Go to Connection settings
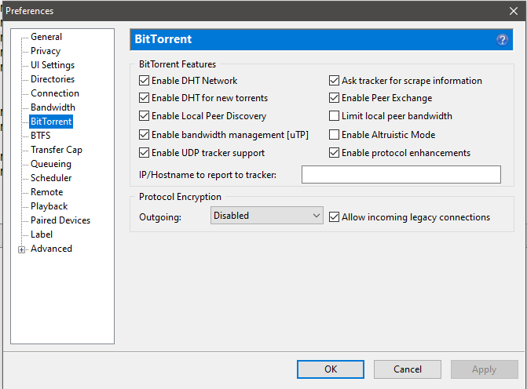The image size is (527, 389). tap(55, 93)
